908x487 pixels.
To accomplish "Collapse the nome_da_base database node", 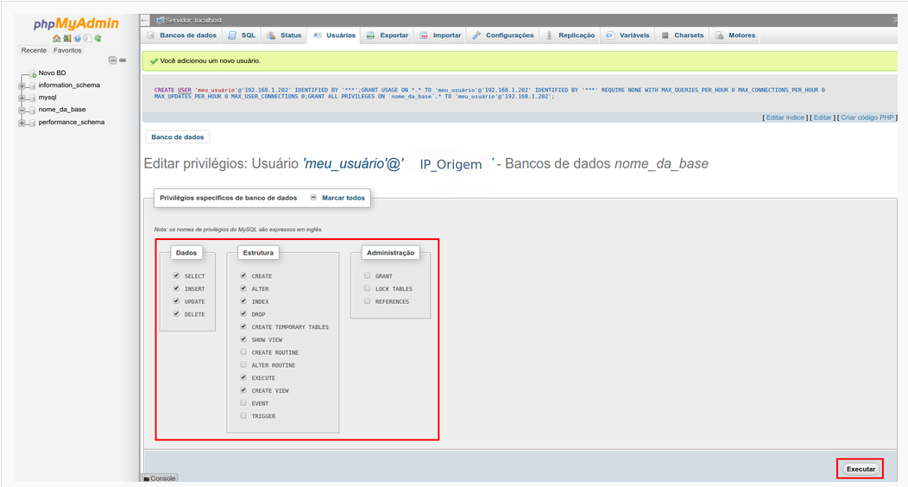I will (21, 110).
